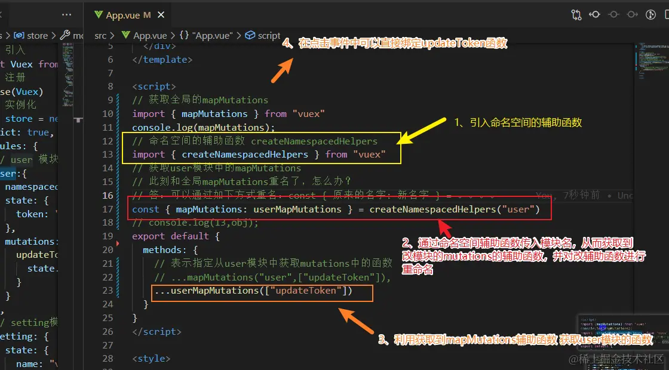Click </script> closing tag line
Screen dimensions: 669x370
pyautogui.click(x=156, y=331)
